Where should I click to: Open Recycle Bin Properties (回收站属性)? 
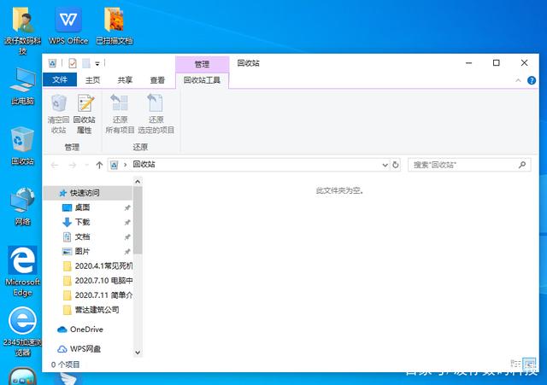85,114
